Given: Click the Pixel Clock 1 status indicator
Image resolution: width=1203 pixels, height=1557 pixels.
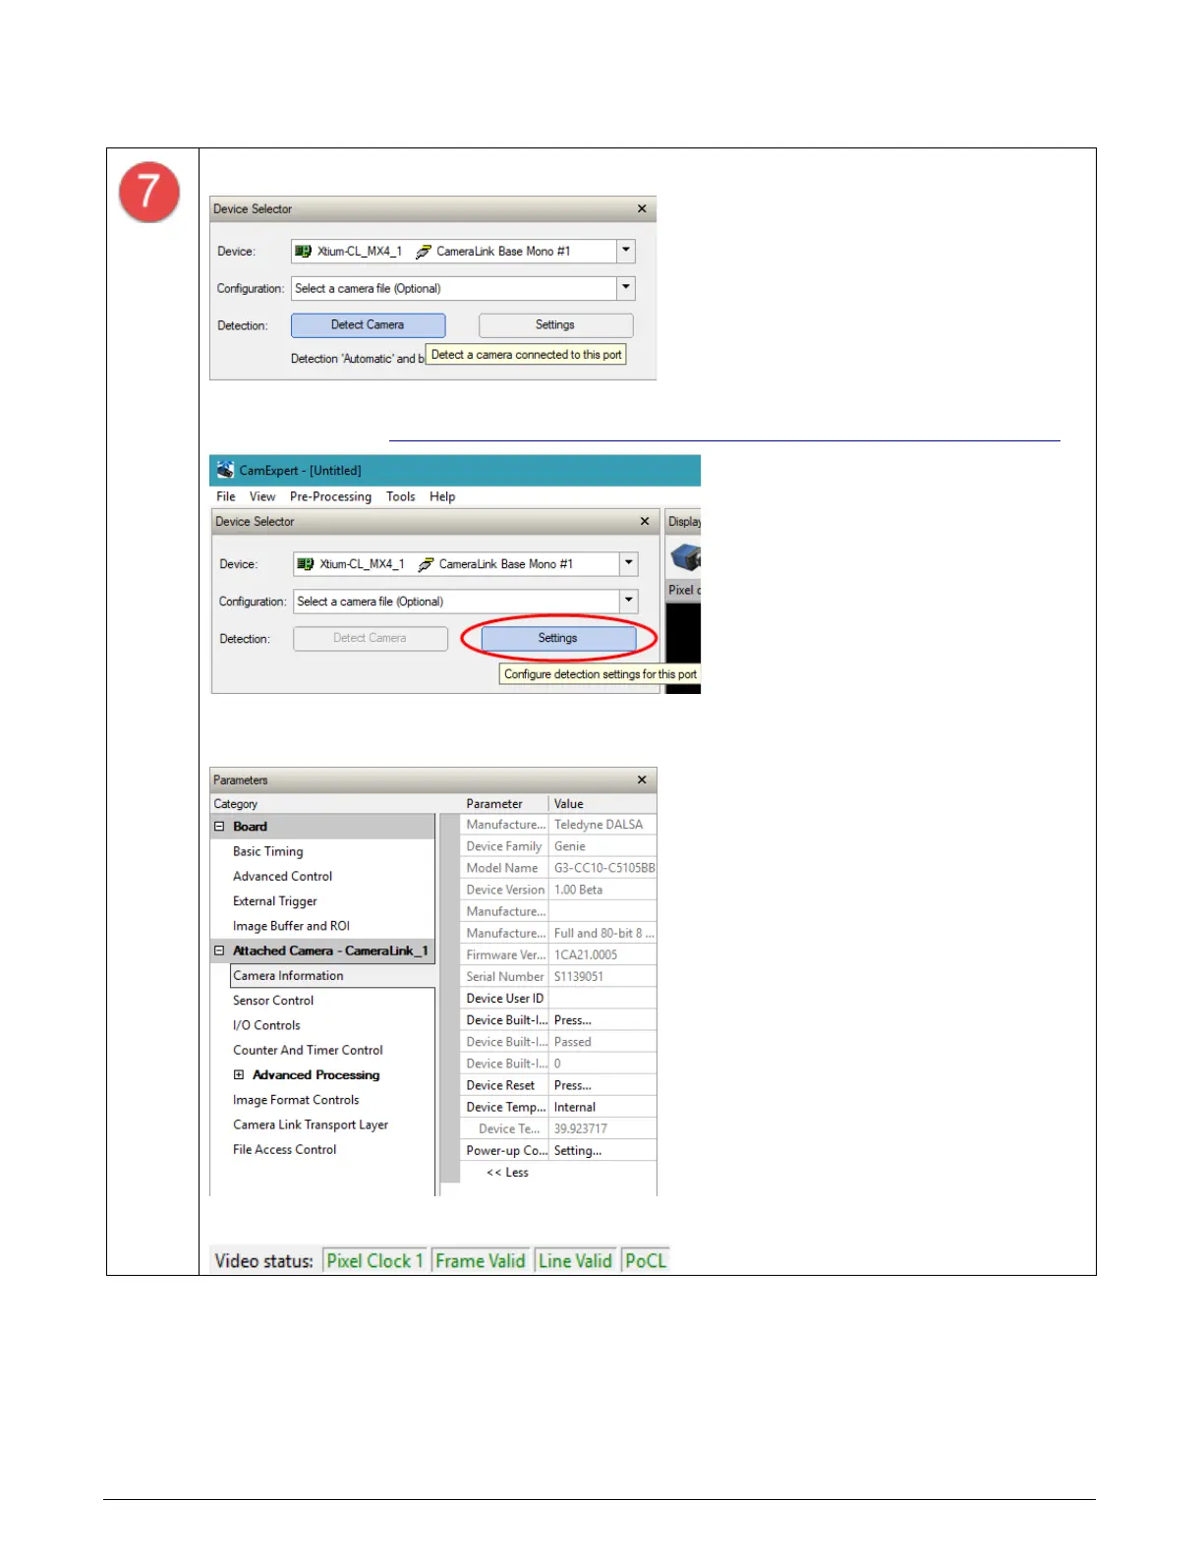Looking at the screenshot, I should pos(374,1260).
